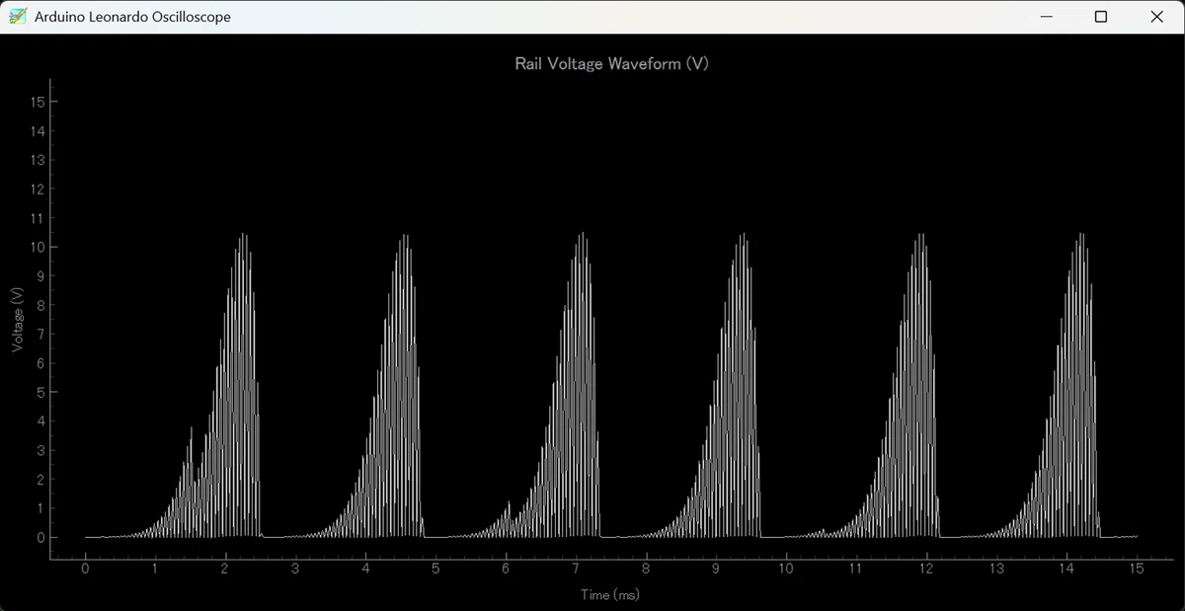Click time axis tick label 7
1185x611 pixels.
tap(576, 569)
